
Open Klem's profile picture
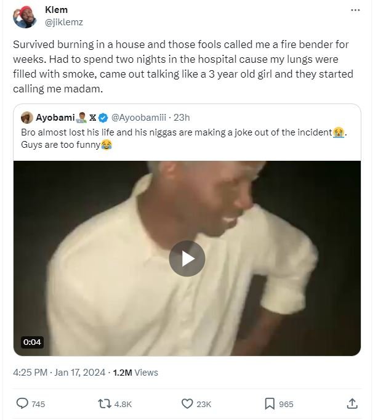pos(25,17)
